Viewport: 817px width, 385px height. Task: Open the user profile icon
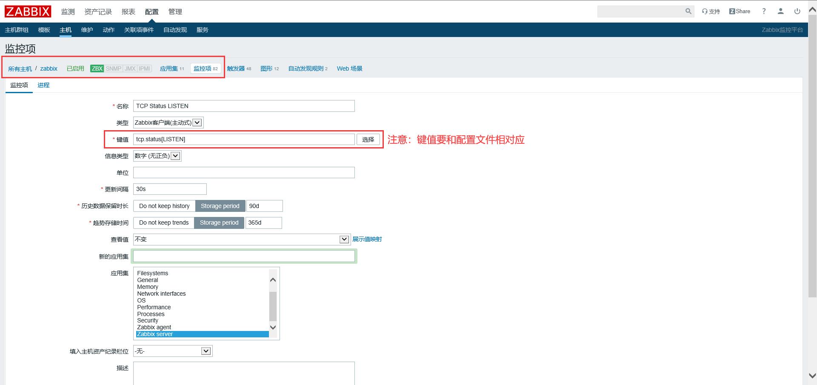[780, 11]
